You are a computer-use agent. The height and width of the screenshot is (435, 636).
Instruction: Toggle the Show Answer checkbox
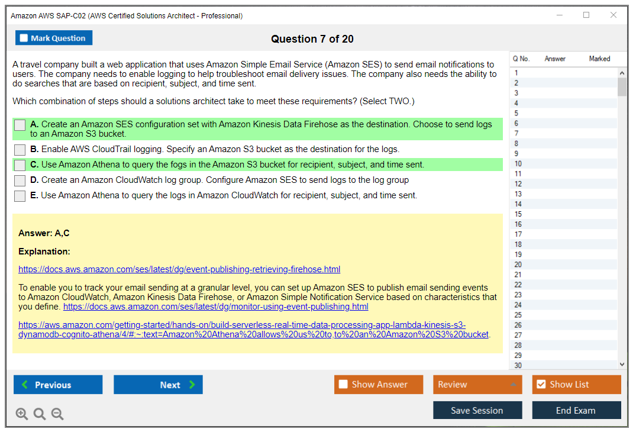point(343,385)
